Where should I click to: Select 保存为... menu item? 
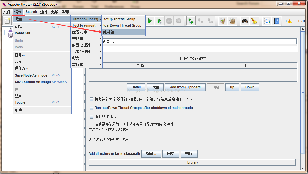tap(42, 68)
